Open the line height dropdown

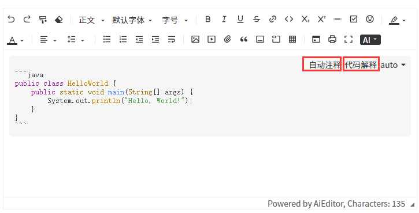(x=76, y=40)
